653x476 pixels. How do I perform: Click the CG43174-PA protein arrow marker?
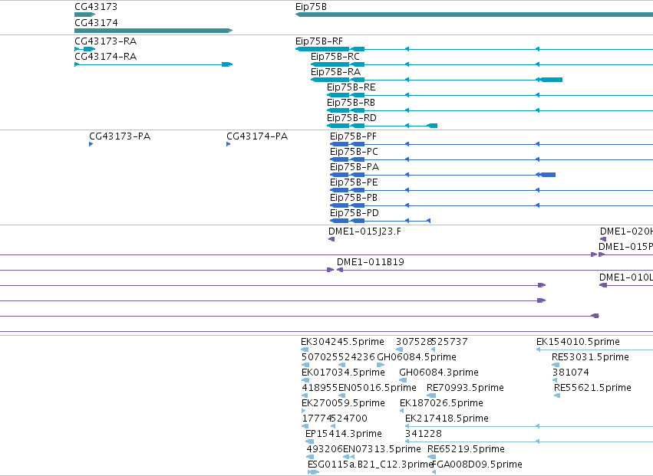coord(228,144)
